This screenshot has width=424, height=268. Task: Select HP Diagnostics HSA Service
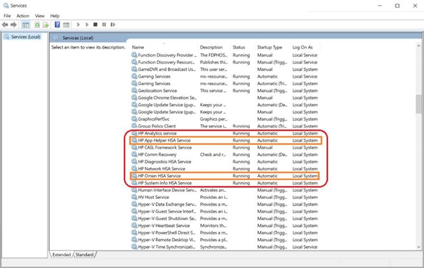[x=225, y=162]
